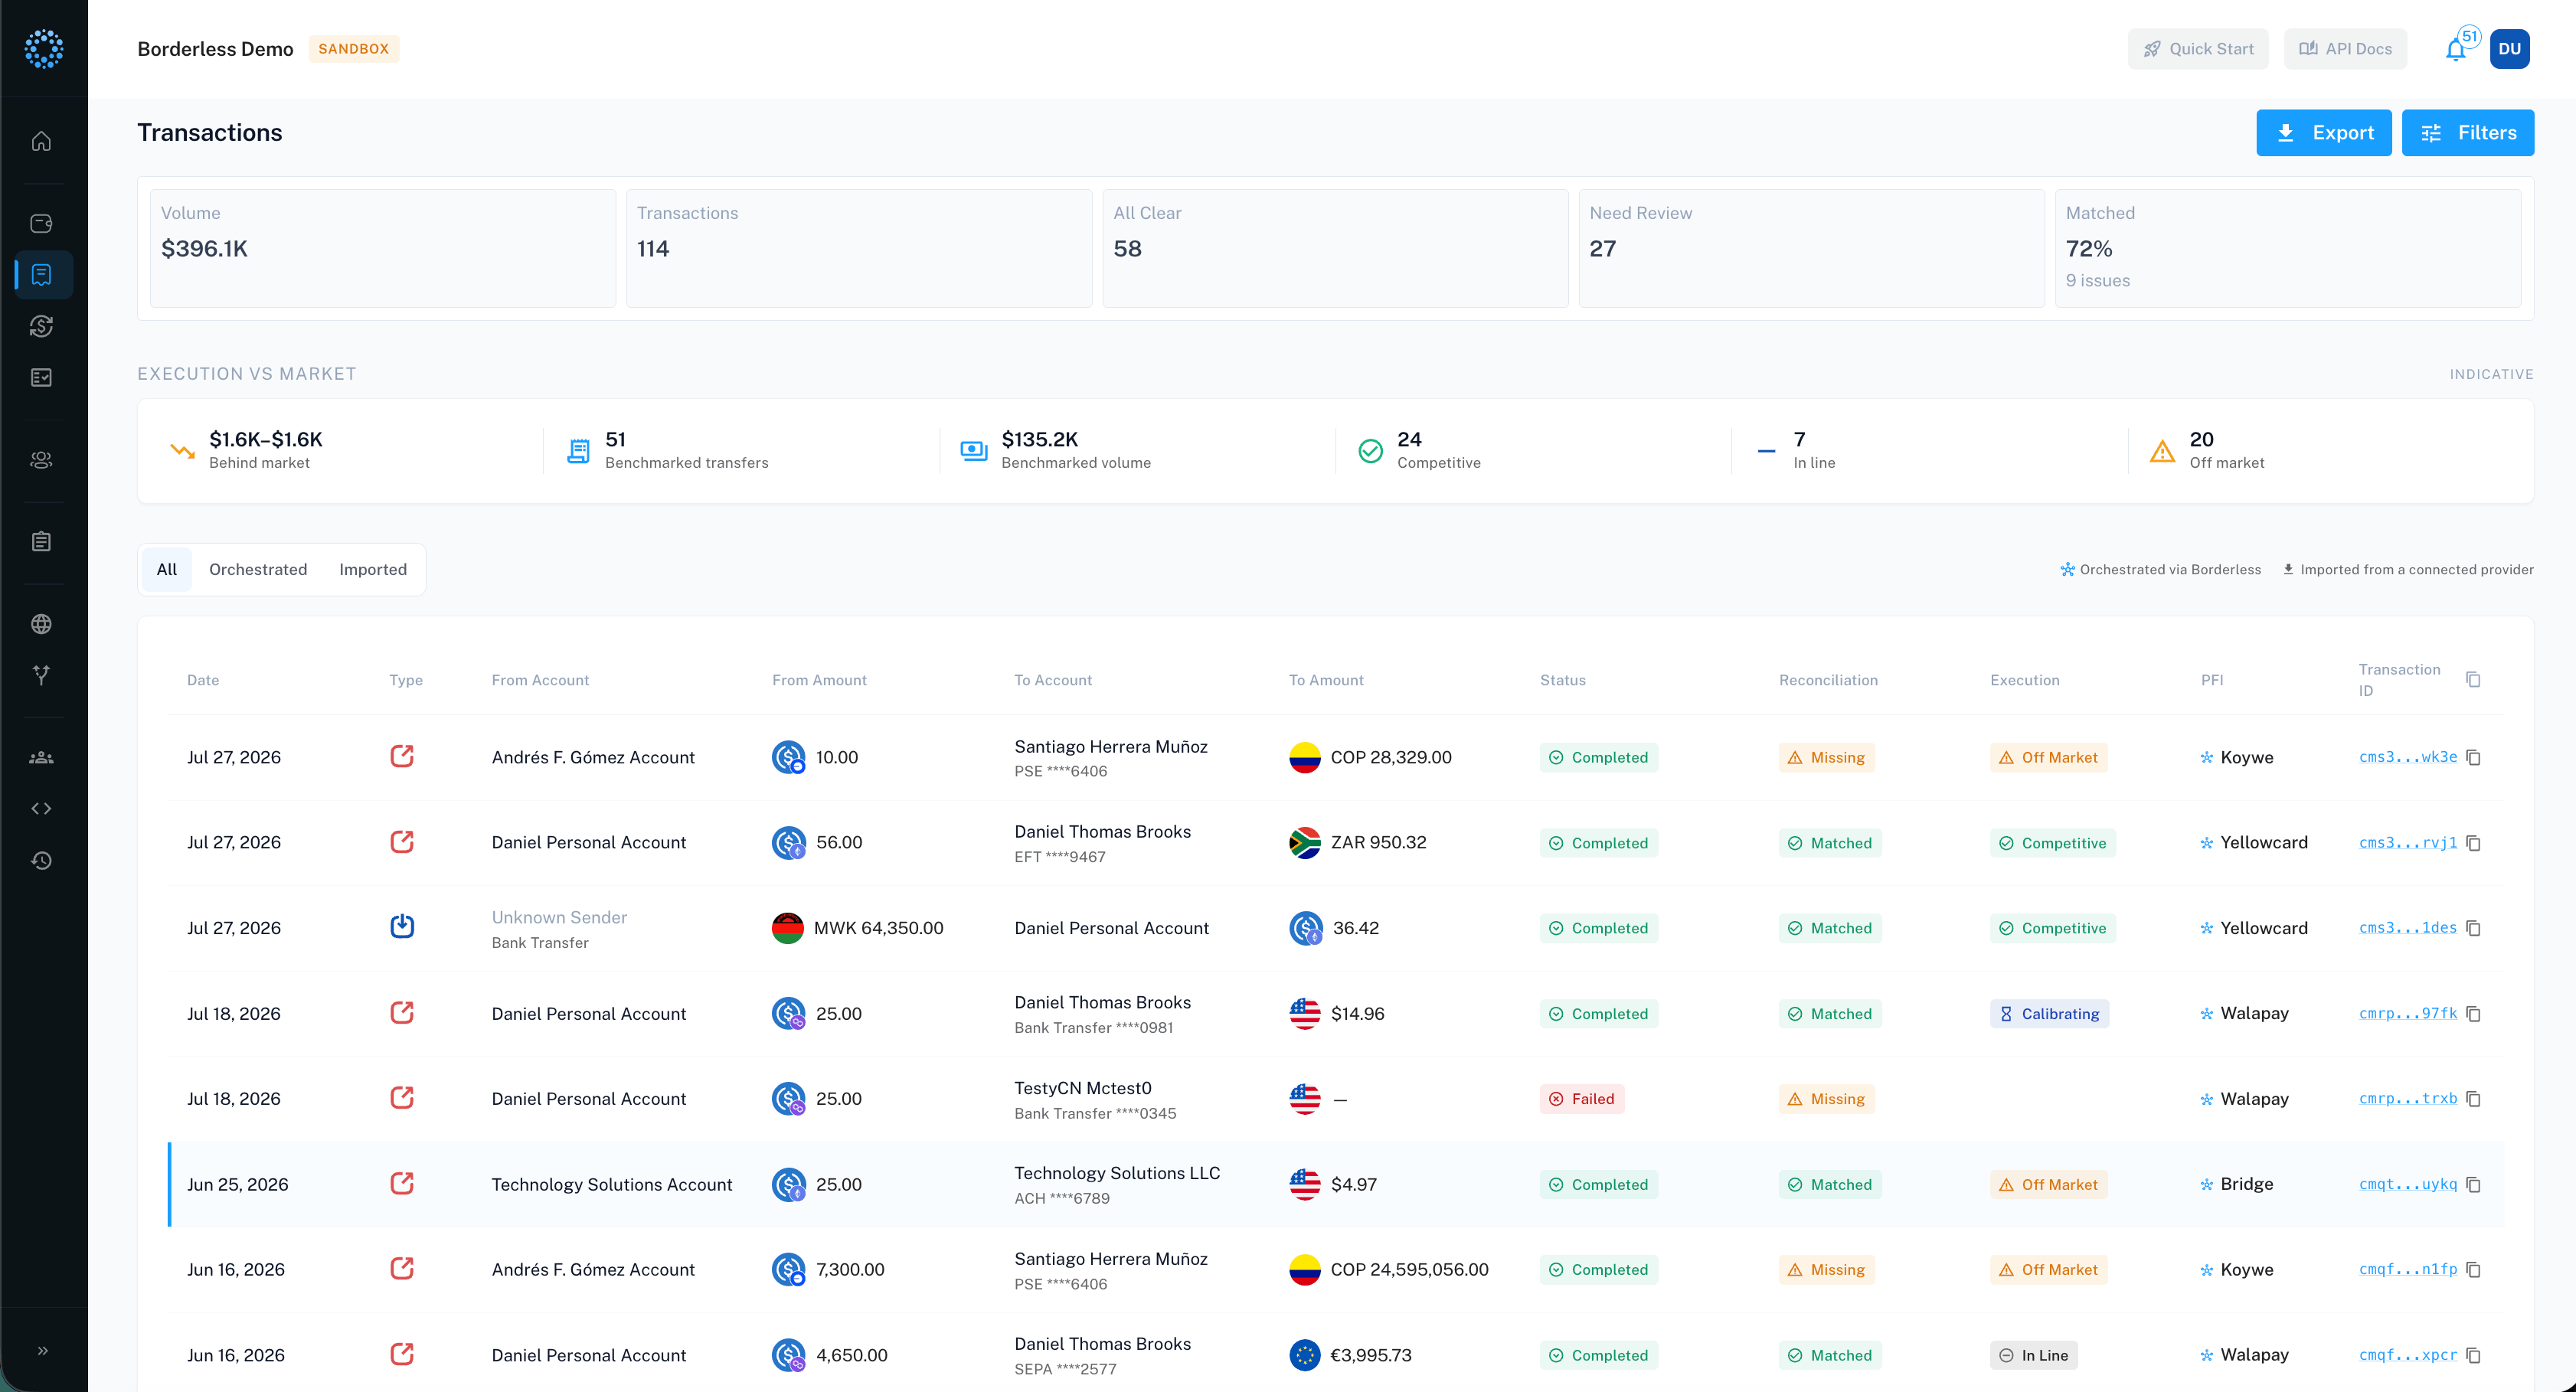The image size is (2576, 1392).
Task: Open transaction link cmrp...trxb
Action: coord(2407,1099)
